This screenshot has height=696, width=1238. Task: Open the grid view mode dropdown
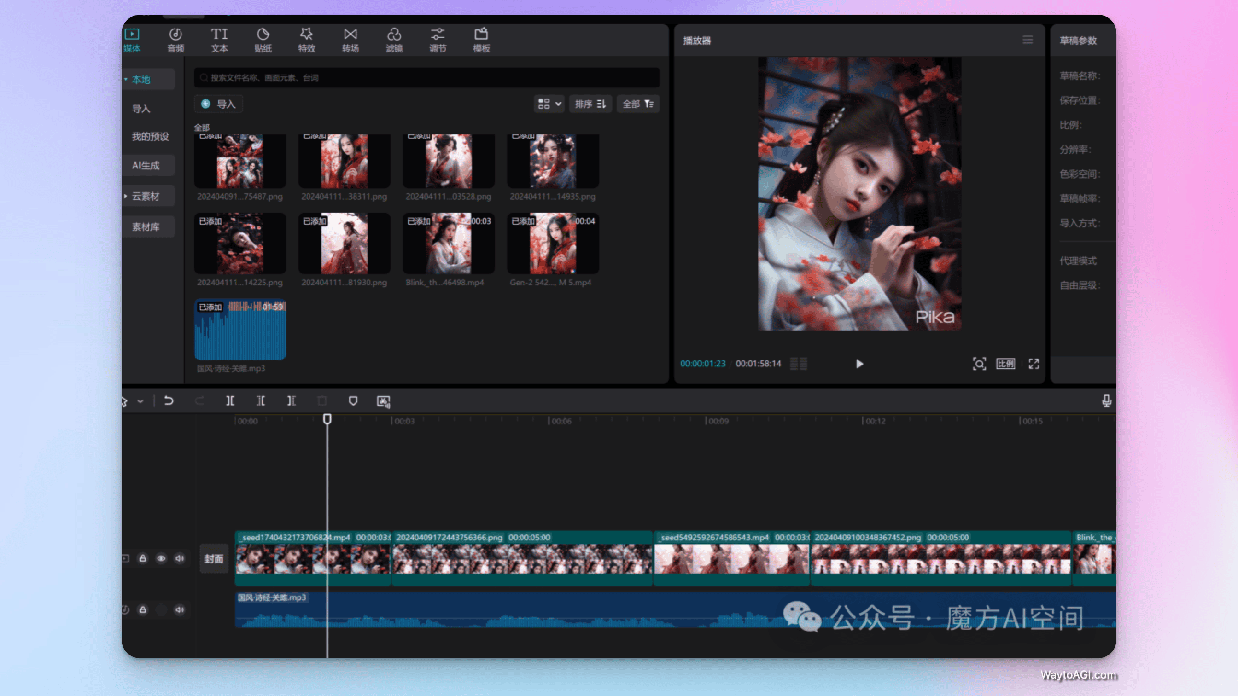(x=549, y=104)
